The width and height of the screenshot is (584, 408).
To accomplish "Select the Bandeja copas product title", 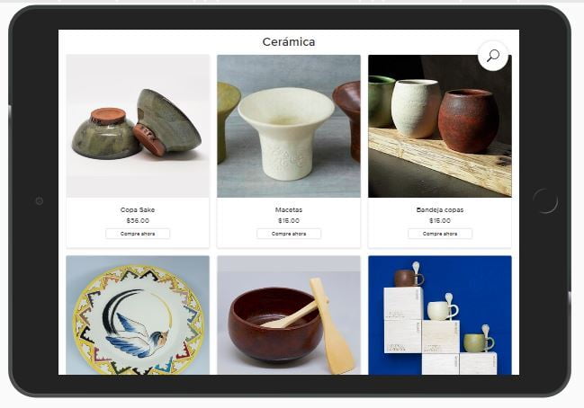I will (x=440, y=209).
